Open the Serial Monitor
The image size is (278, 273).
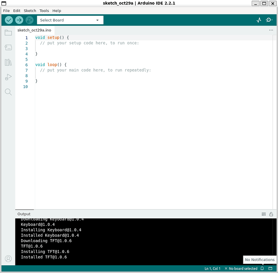269,20
